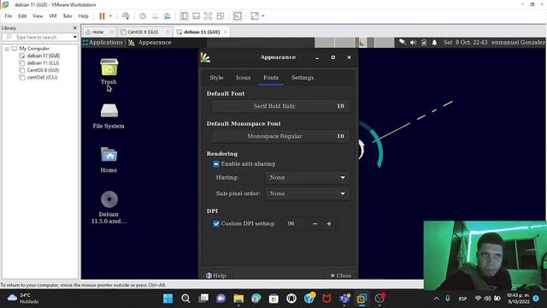Pause the VM with the pause icon
The image size is (547, 308).
pos(102,16)
